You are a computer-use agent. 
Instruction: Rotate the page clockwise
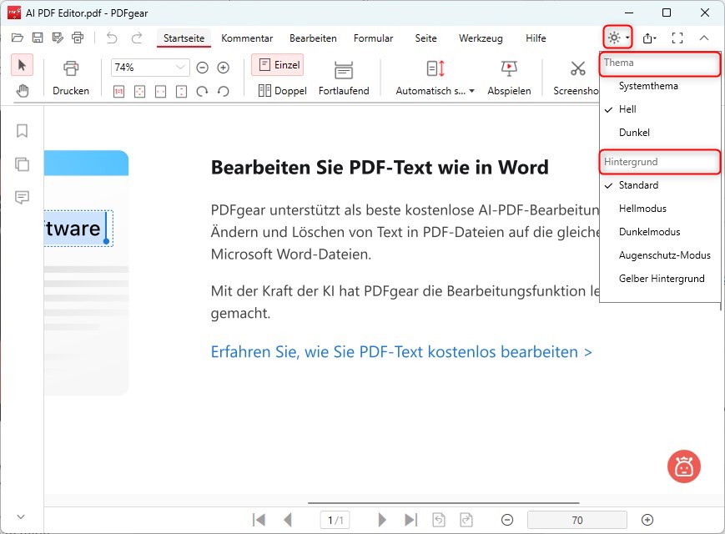pos(202,92)
